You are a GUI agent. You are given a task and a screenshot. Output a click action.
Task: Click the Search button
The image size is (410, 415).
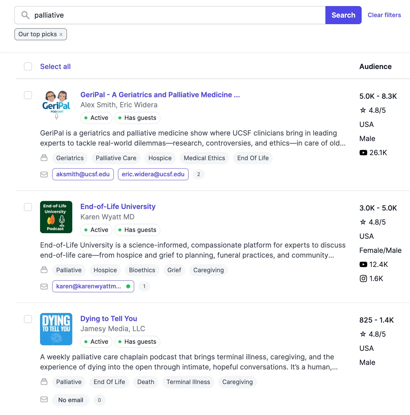[x=343, y=15]
